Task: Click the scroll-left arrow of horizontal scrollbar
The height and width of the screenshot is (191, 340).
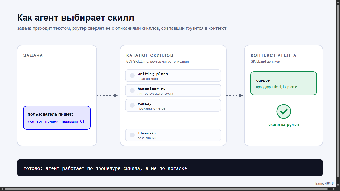Action: point(2,189)
